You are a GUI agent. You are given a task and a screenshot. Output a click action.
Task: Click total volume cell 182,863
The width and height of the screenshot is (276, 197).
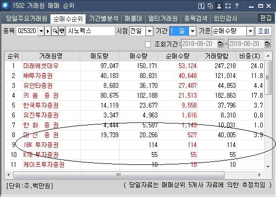225,95
